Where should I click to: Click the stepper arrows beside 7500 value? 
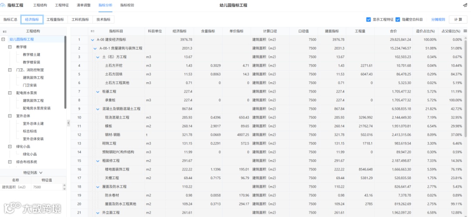pyautogui.click(x=64, y=187)
